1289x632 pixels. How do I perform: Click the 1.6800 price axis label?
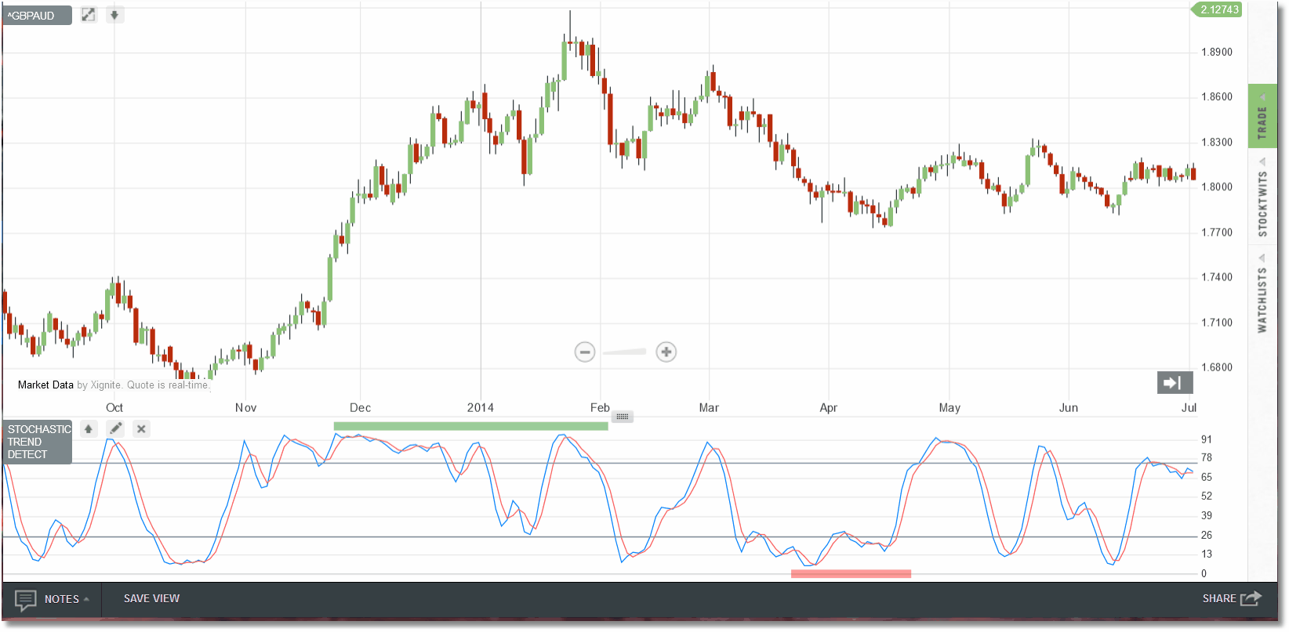tap(1217, 367)
